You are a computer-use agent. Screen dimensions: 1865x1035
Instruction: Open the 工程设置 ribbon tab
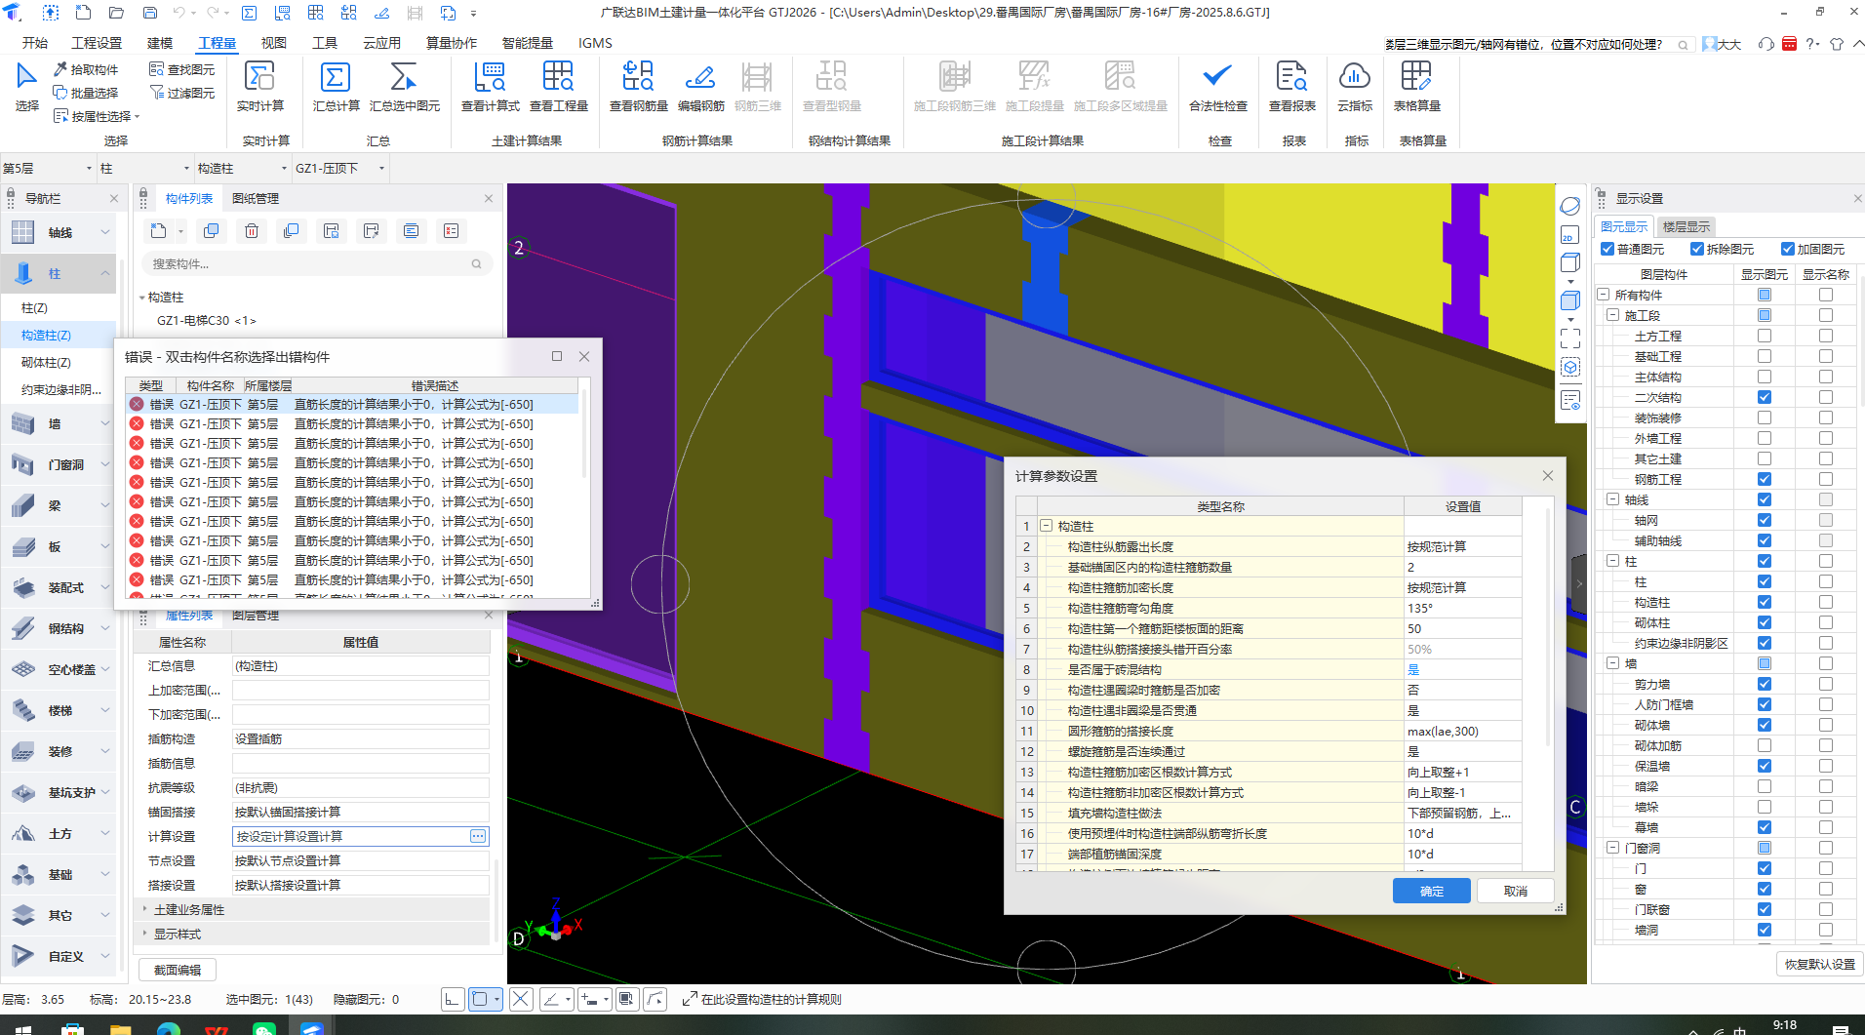coord(97,43)
